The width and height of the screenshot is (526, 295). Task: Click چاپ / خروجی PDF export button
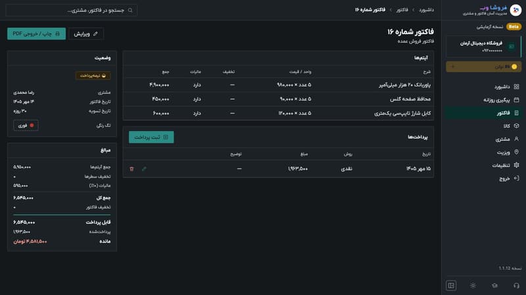click(x=37, y=34)
